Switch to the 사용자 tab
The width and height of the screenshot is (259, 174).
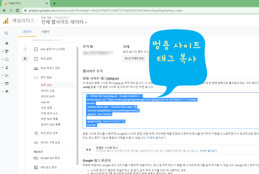coord(45,32)
